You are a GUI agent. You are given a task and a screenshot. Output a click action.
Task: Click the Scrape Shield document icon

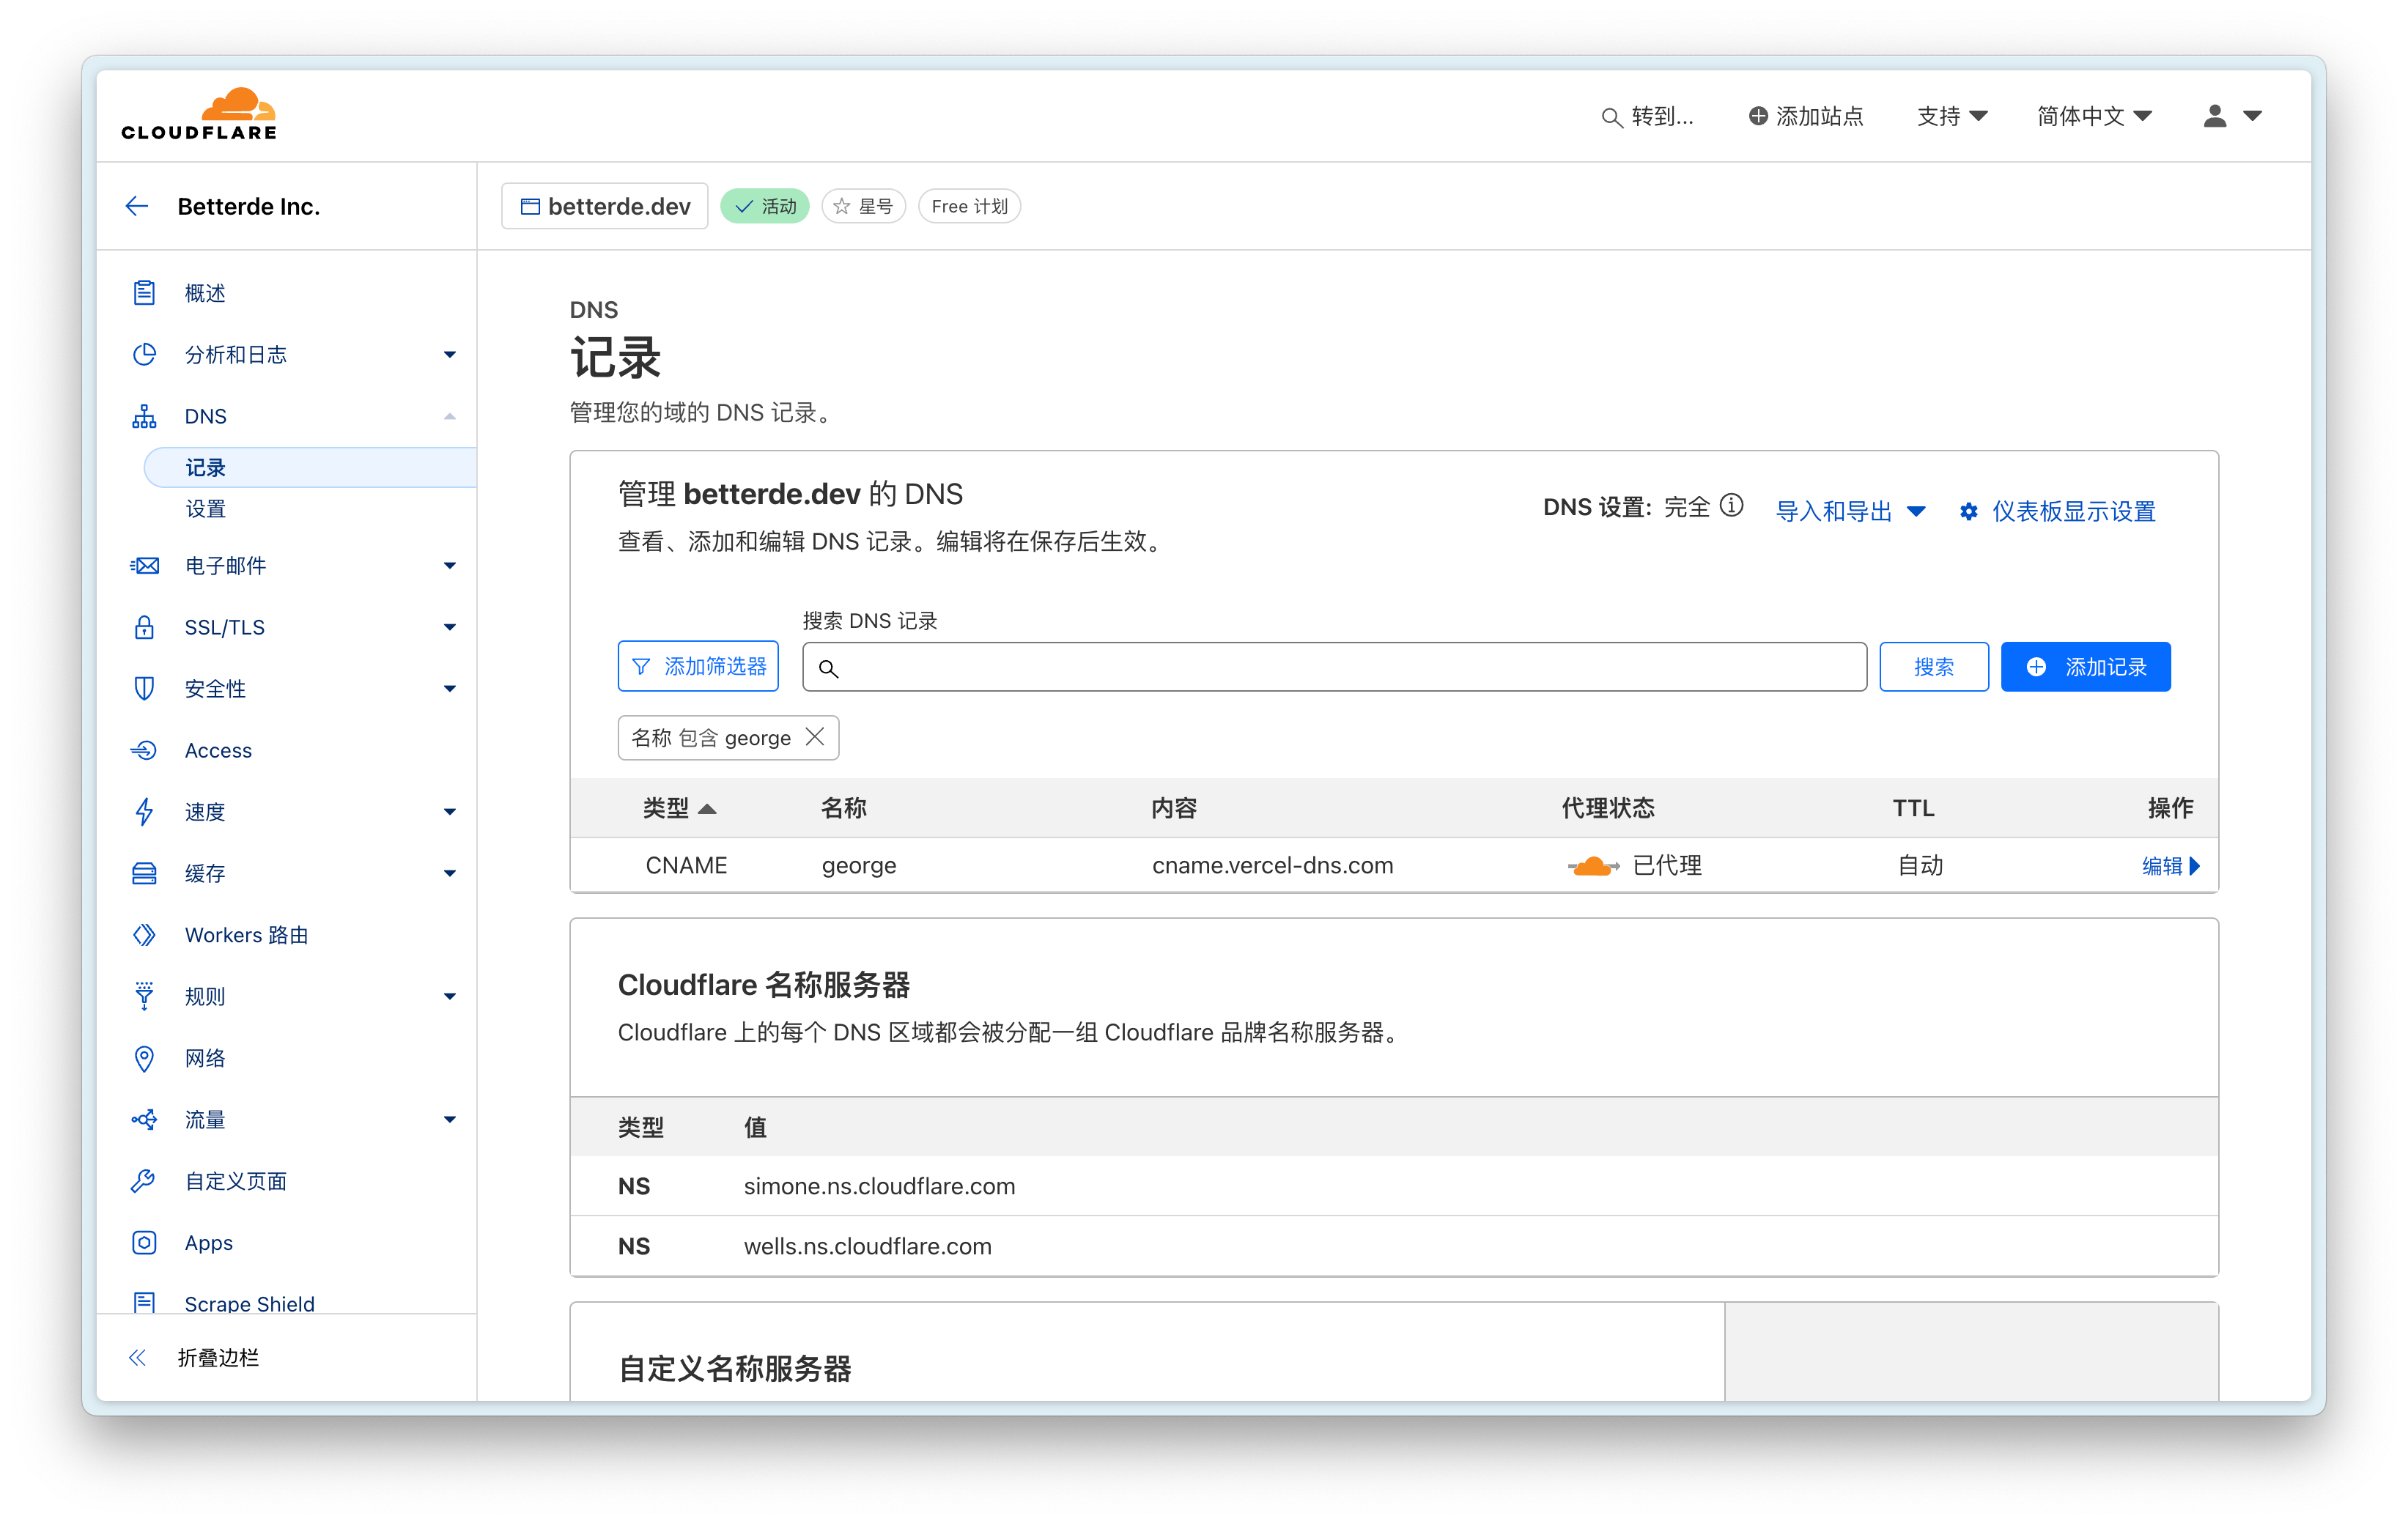(144, 1302)
